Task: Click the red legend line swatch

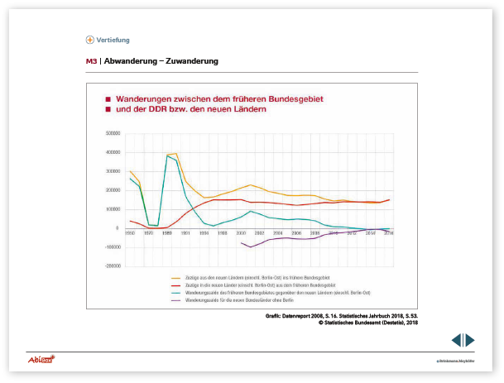Action: coord(175,286)
